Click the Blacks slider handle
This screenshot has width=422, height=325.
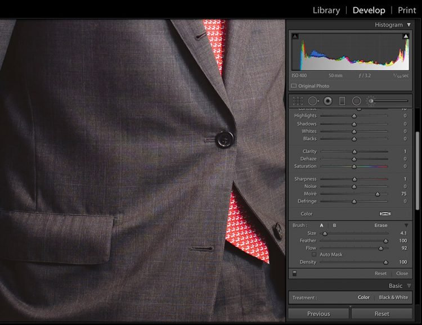point(354,139)
